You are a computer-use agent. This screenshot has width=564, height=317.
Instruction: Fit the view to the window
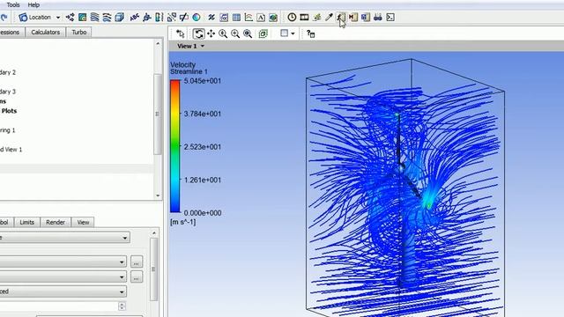248,33
